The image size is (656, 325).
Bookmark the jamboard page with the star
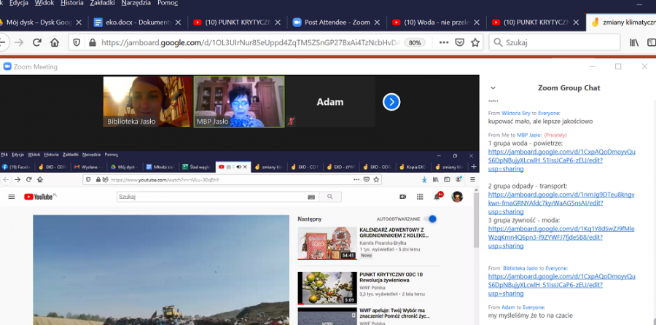pyautogui.click(x=475, y=42)
